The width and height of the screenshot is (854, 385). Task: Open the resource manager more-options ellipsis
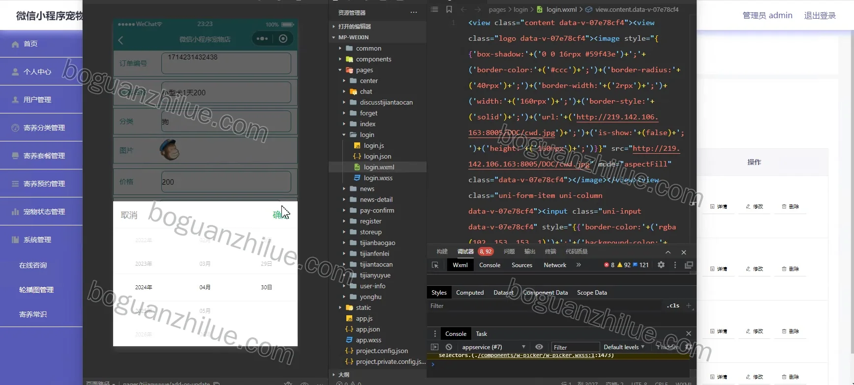point(414,12)
